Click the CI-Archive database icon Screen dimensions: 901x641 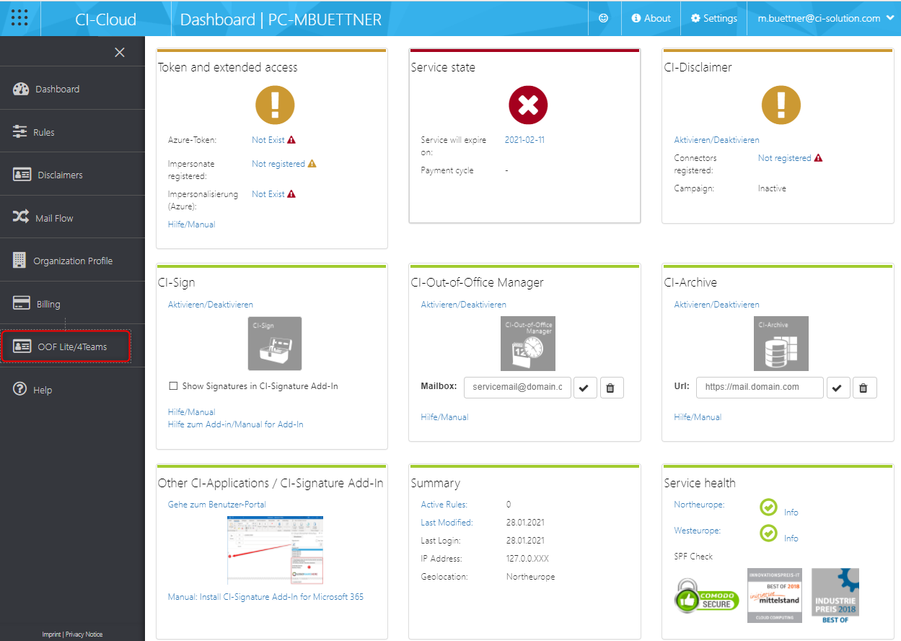pyautogui.click(x=781, y=344)
